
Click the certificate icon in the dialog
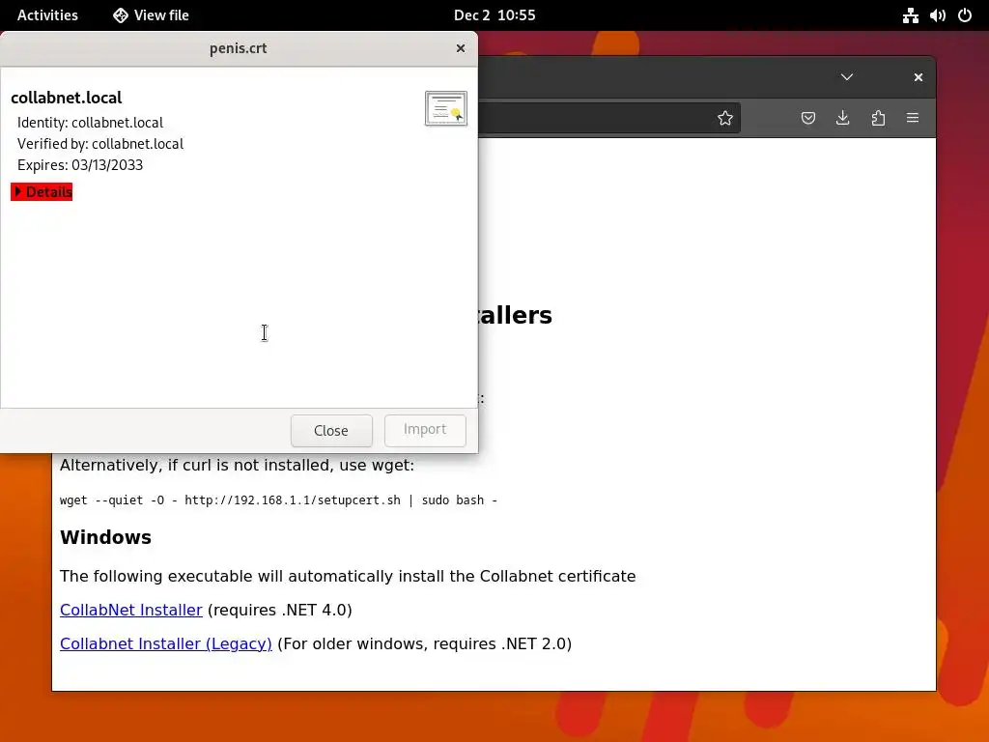[446, 108]
